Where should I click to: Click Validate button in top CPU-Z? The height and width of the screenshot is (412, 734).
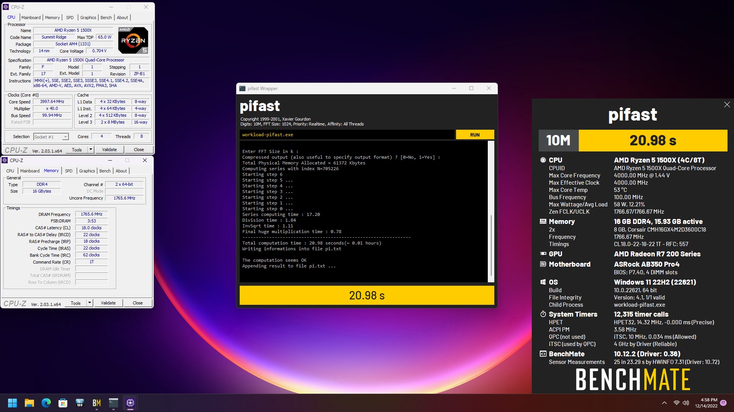pyautogui.click(x=109, y=150)
